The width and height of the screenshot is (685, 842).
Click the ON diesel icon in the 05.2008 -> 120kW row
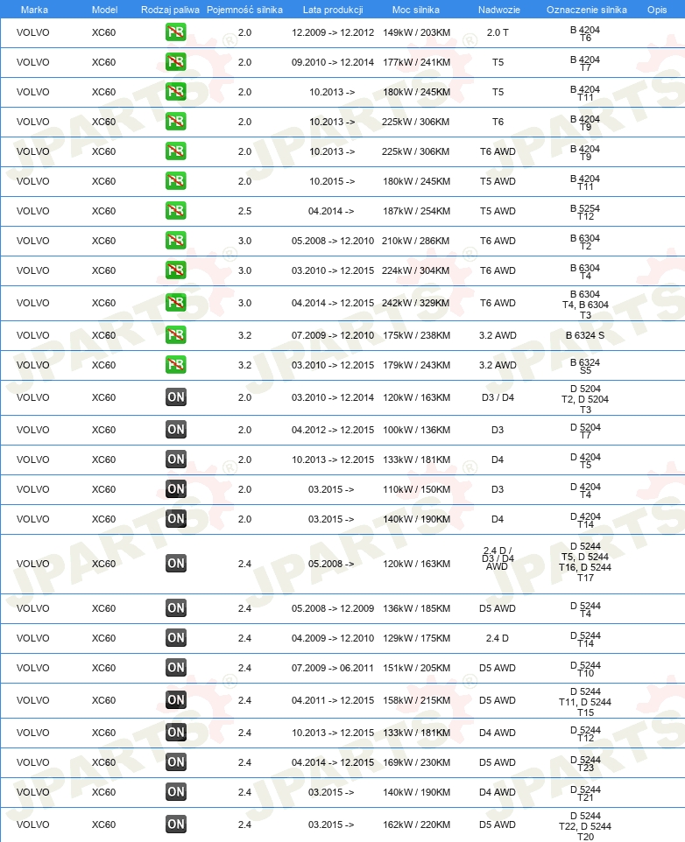pyautogui.click(x=176, y=564)
